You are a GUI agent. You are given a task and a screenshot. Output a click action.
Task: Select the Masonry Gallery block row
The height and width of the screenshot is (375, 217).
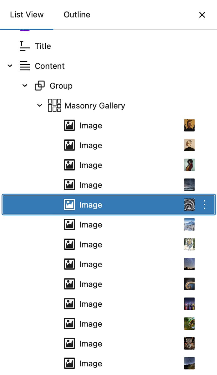pyautogui.click(x=95, y=106)
